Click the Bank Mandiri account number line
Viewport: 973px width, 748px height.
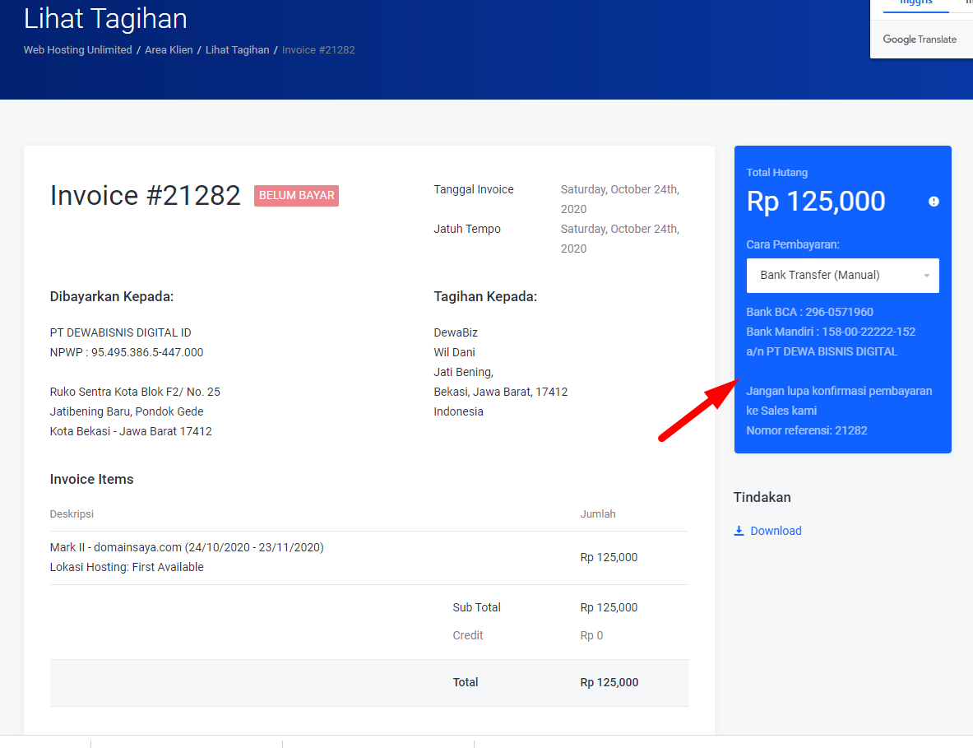tap(831, 332)
